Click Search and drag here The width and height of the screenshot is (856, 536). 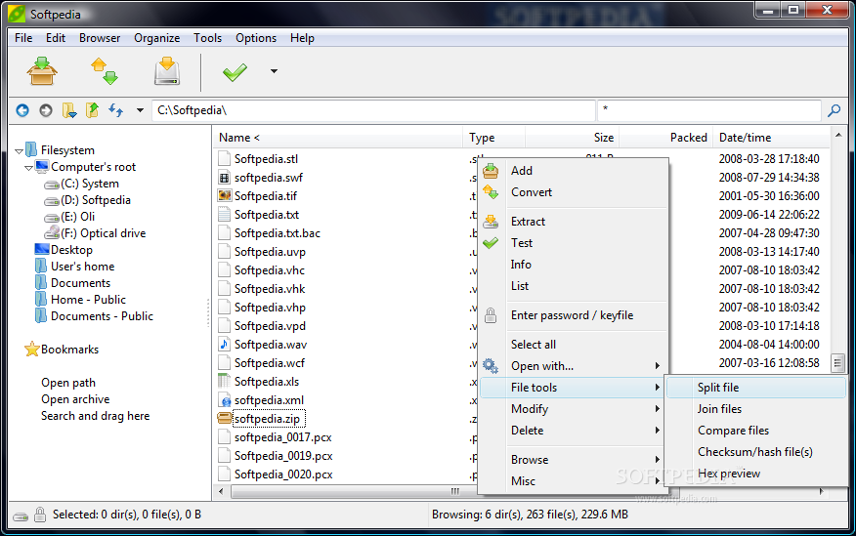[95, 416]
